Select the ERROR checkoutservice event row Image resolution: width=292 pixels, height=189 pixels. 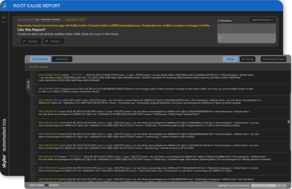tap(161, 90)
